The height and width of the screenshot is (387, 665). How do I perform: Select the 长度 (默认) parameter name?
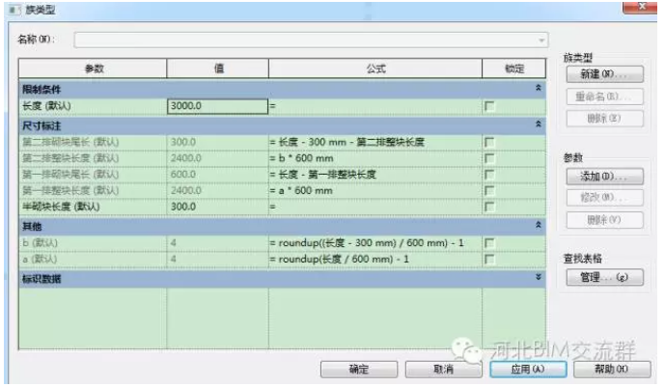pyautogui.click(x=46, y=106)
